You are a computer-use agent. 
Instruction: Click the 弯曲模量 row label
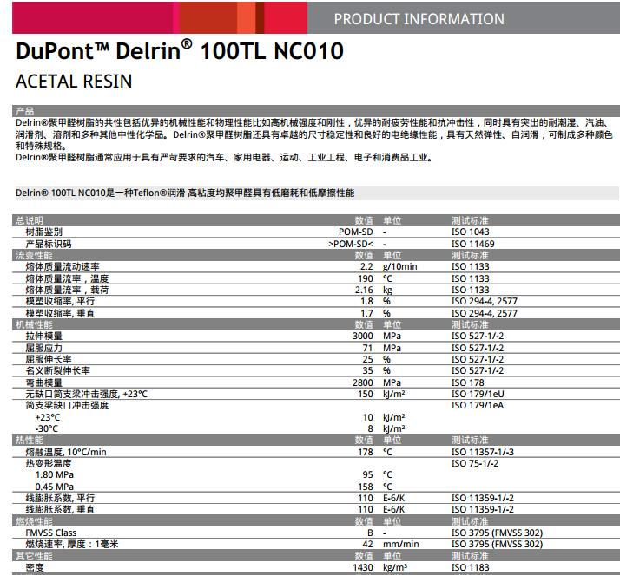pyautogui.click(x=44, y=382)
